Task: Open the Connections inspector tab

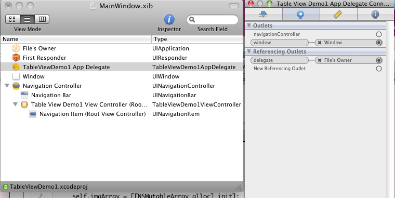Action: tap(301, 14)
